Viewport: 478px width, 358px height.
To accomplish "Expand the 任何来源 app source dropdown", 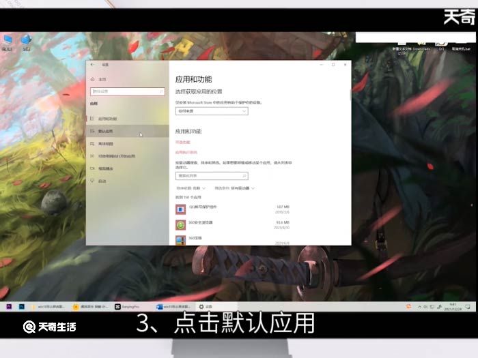I will (x=212, y=111).
